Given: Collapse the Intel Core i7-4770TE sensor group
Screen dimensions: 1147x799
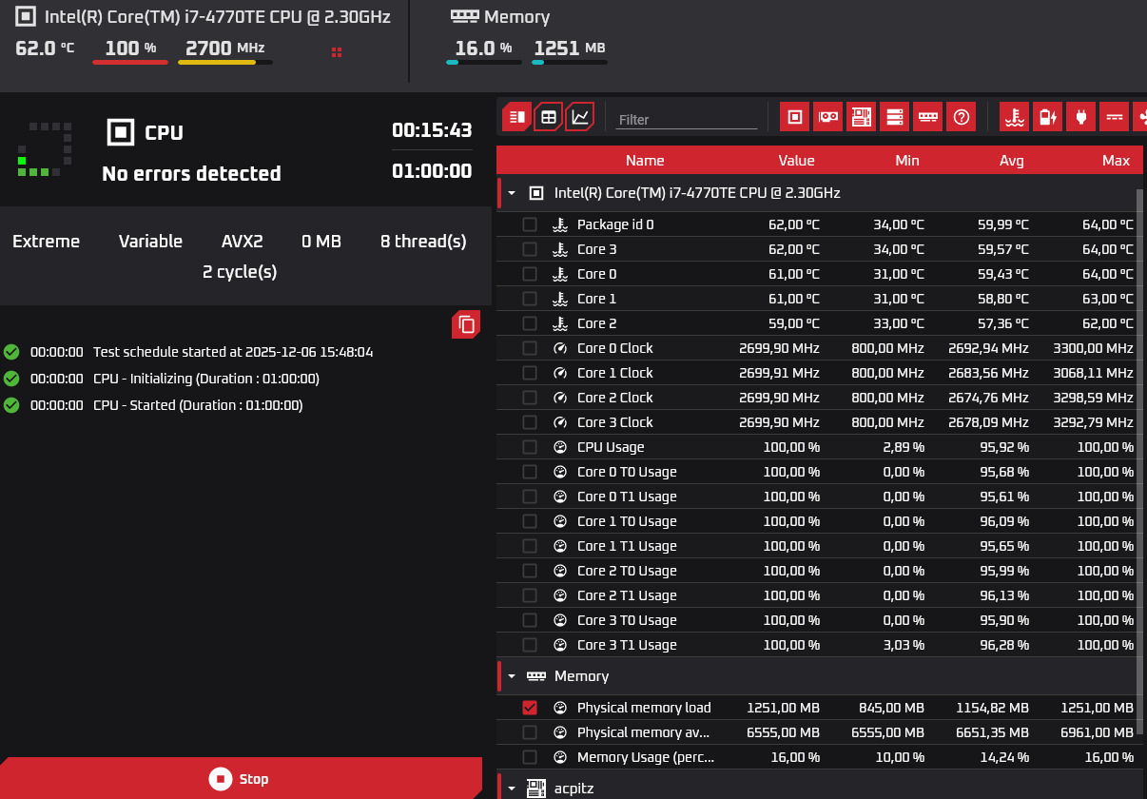Looking at the screenshot, I should point(512,193).
